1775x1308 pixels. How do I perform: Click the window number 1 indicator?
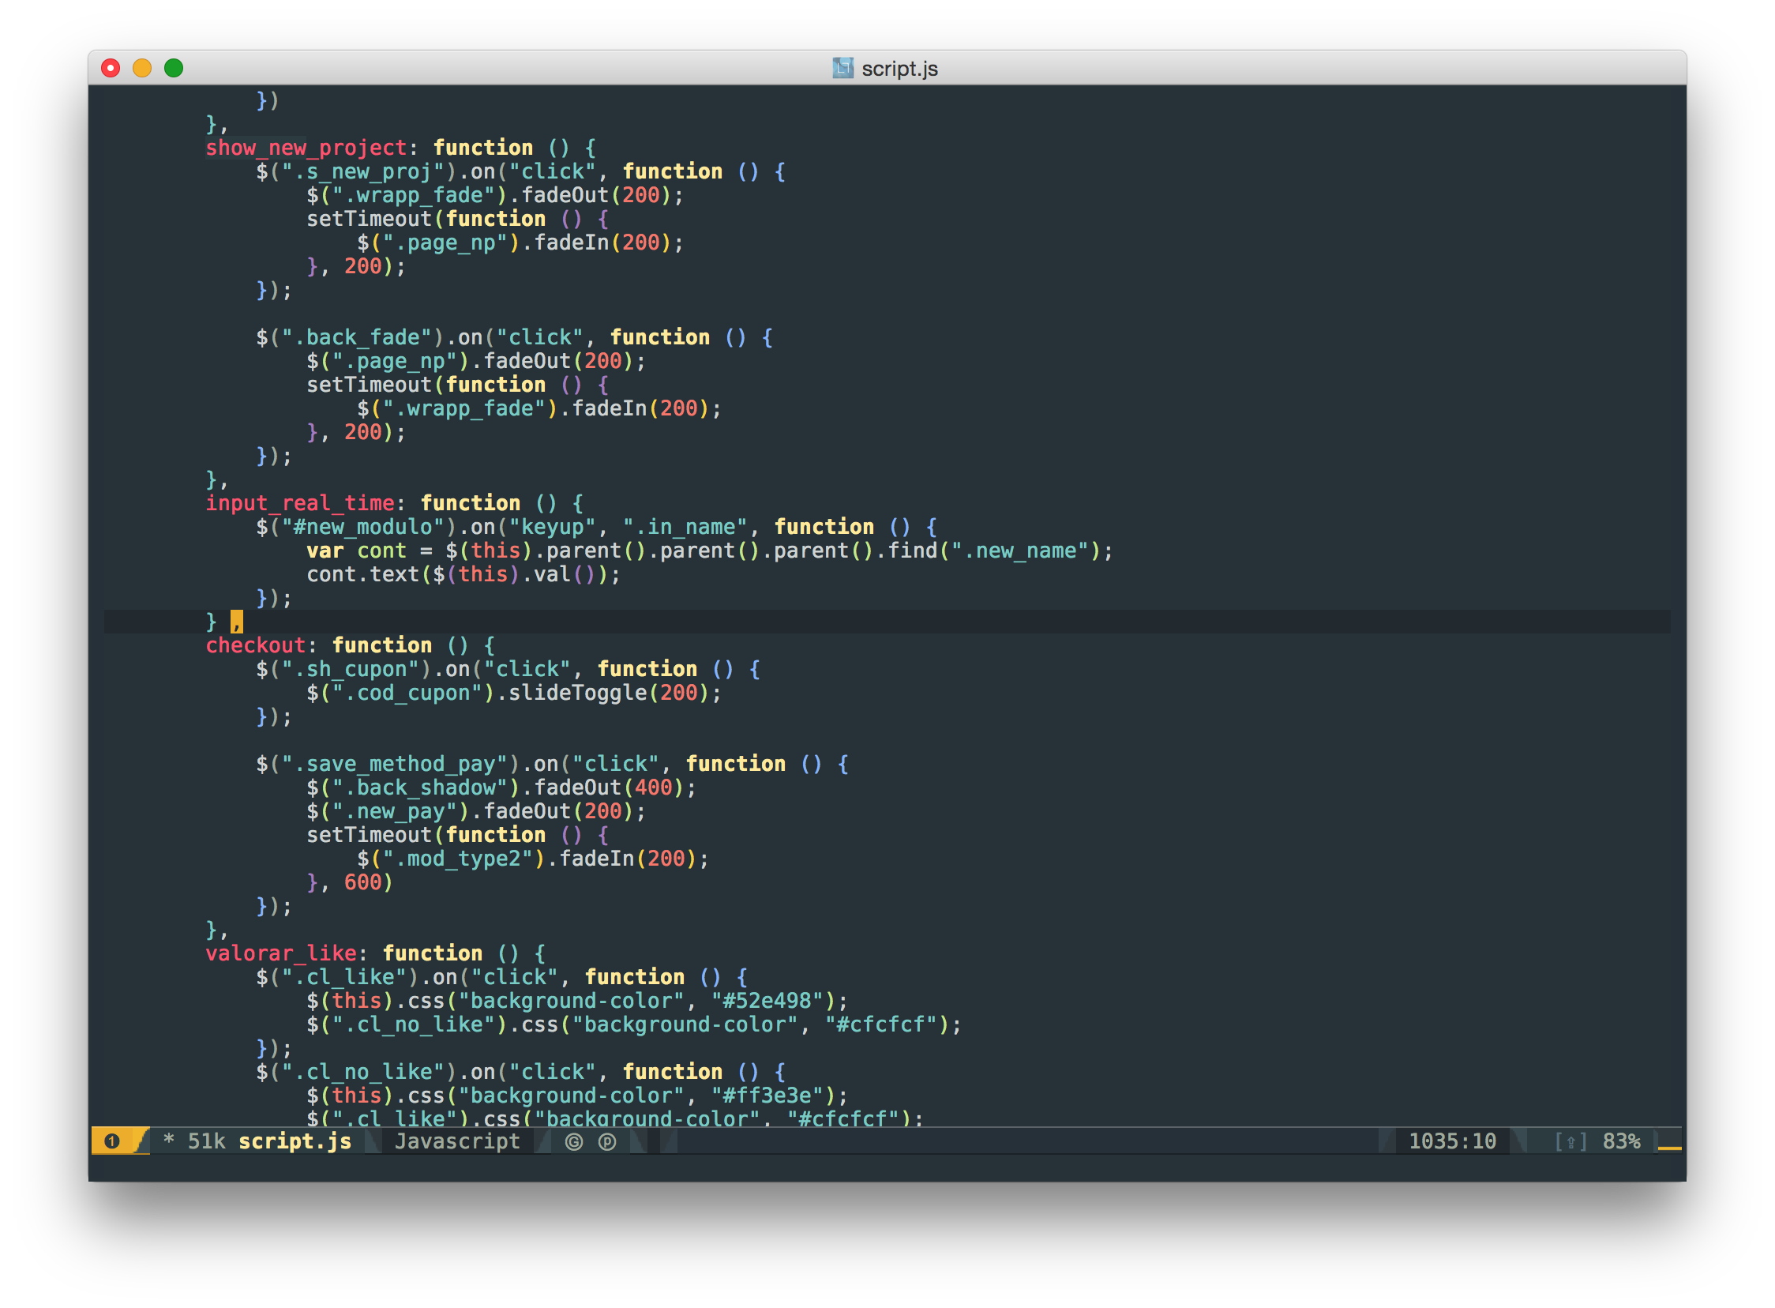[x=112, y=1141]
